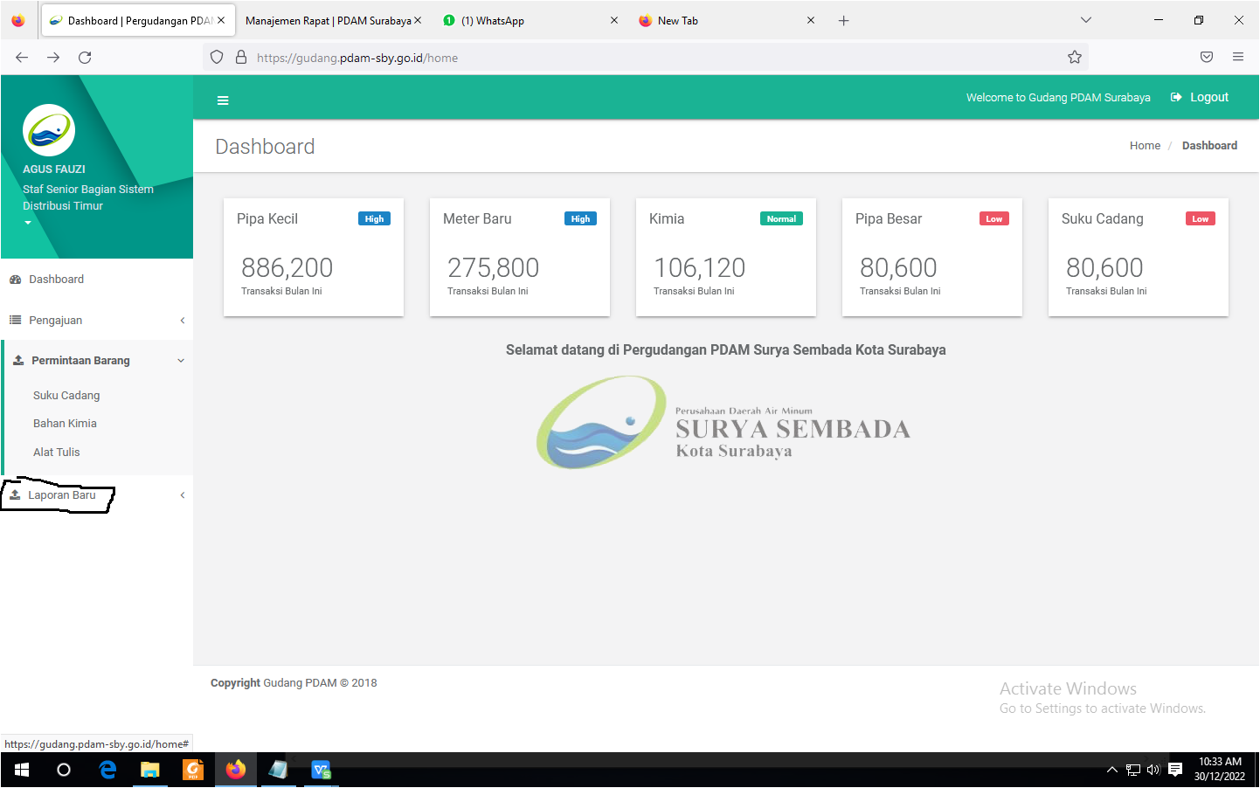1260x788 pixels.
Task: Open the Windows Start menu
Action: pyautogui.click(x=22, y=770)
